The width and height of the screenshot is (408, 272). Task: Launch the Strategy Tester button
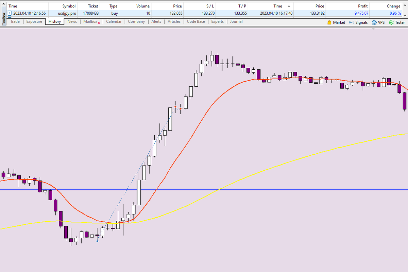click(397, 22)
